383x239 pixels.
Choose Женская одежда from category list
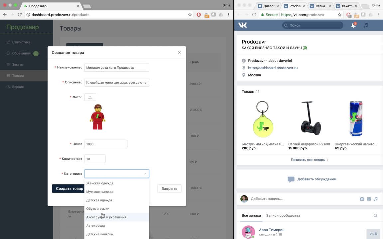(x=100, y=183)
